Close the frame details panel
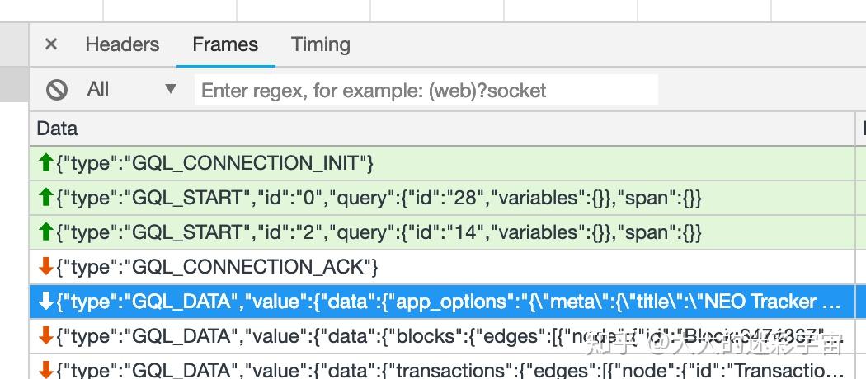 coord(51,44)
